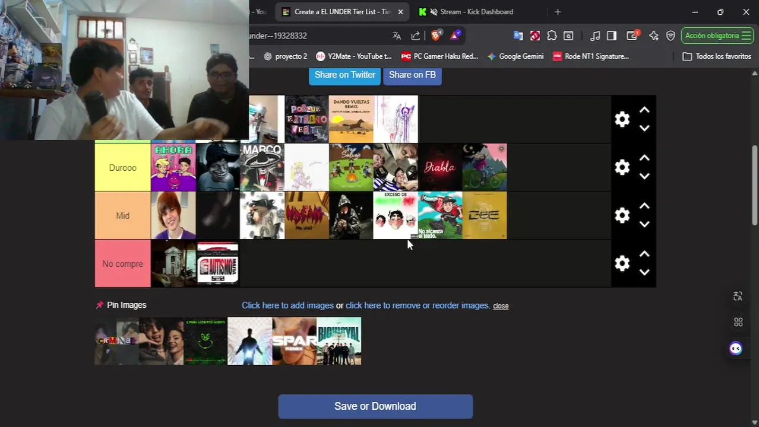Click the music note media control icon
Viewport: 759px width, 427px height.
[x=595, y=36]
